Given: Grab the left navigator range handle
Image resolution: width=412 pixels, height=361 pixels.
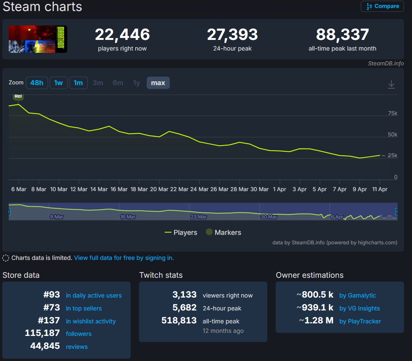Looking at the screenshot, I should coord(9,211).
